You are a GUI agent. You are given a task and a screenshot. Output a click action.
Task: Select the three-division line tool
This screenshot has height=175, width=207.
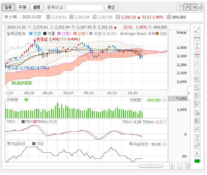click(x=197, y=79)
